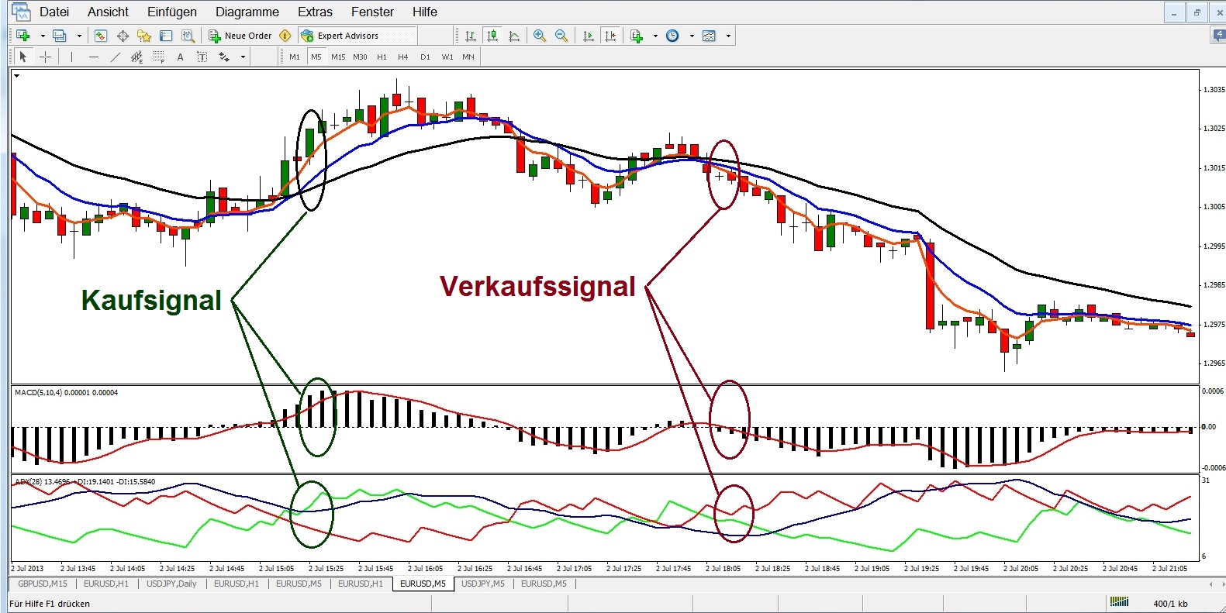Switch chart to candlesticks type
The width and height of the screenshot is (1226, 613).
492,36
